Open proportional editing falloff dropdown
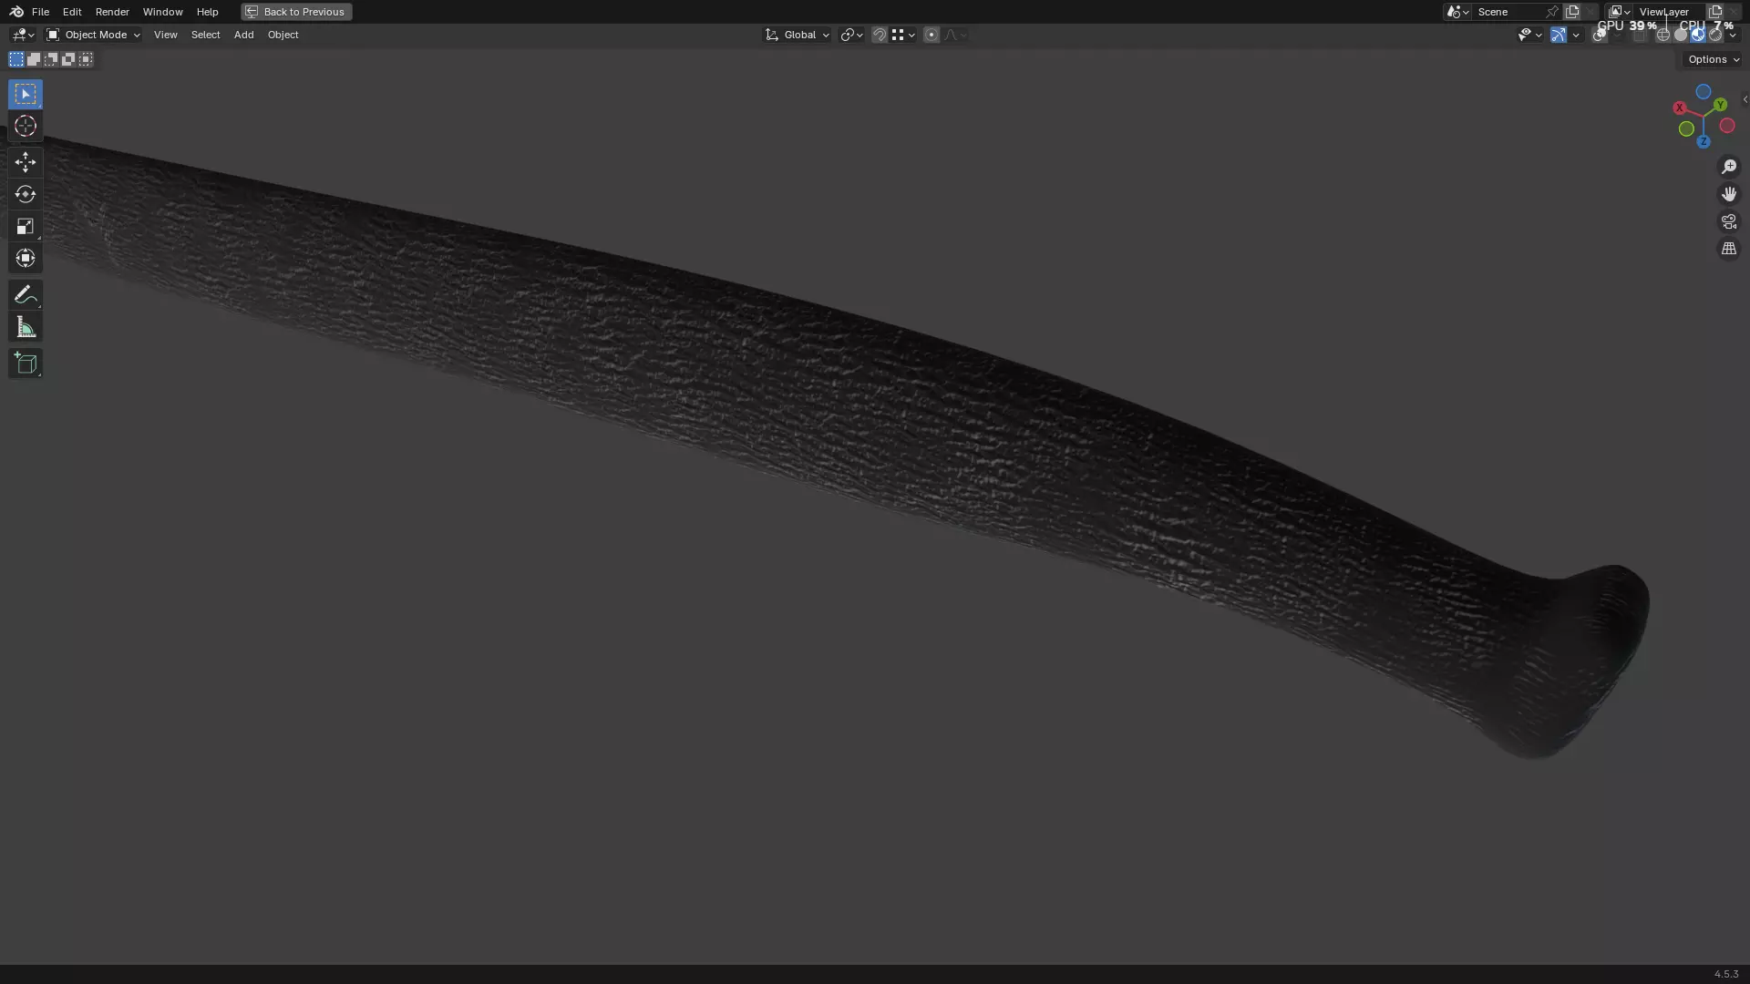 [955, 35]
